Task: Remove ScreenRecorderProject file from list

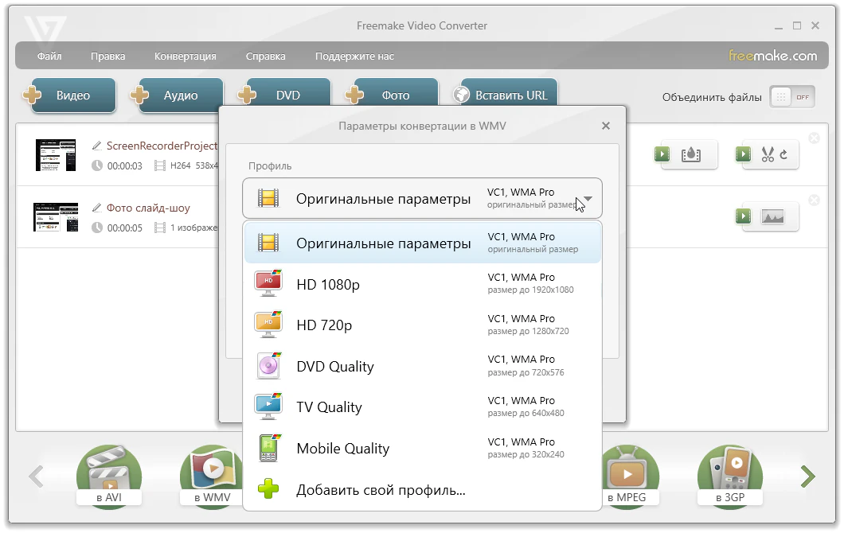Action: pyautogui.click(x=814, y=138)
